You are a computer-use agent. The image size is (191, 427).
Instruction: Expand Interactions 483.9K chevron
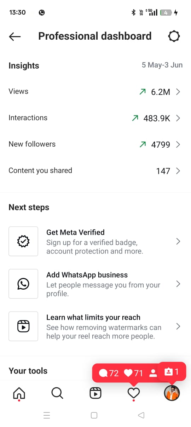(178, 118)
